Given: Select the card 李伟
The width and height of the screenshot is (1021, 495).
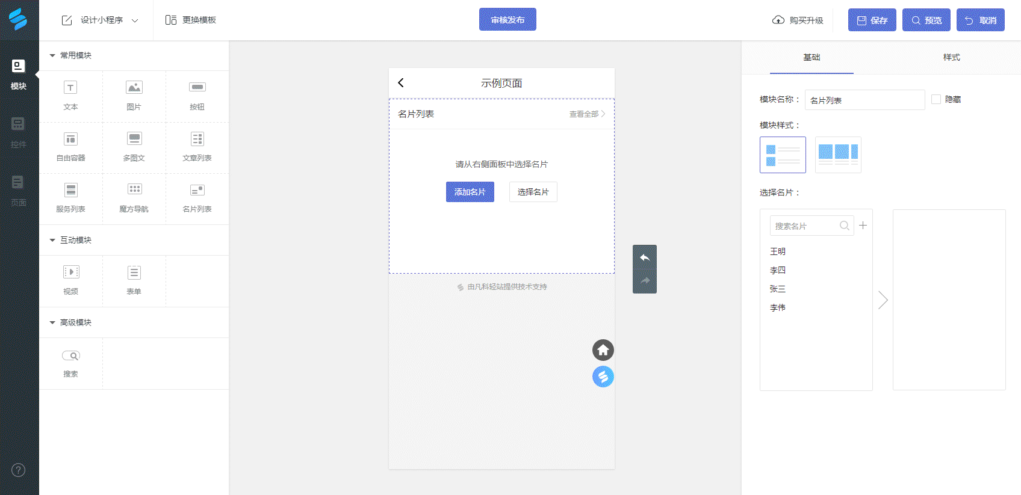Looking at the screenshot, I should (x=778, y=307).
